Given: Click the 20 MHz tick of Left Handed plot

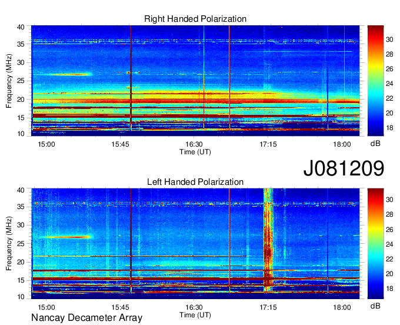Looking at the screenshot, I should [21, 262].
